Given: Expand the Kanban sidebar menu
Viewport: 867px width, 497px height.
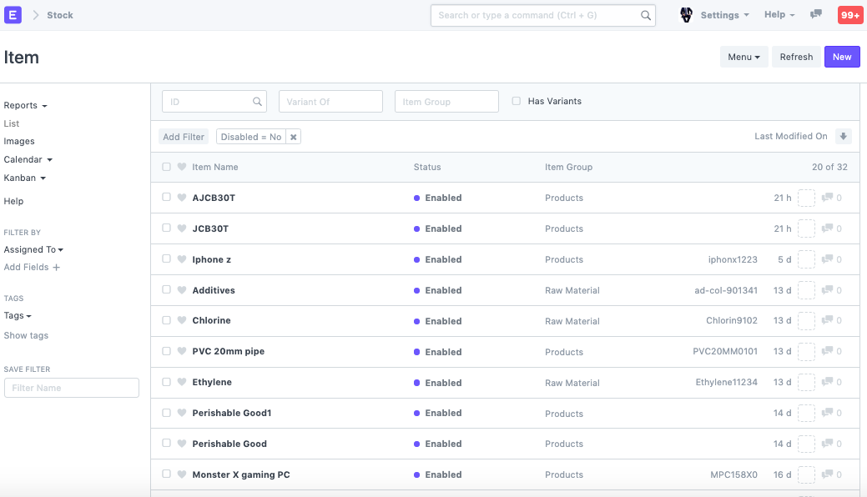Looking at the screenshot, I should [x=24, y=178].
